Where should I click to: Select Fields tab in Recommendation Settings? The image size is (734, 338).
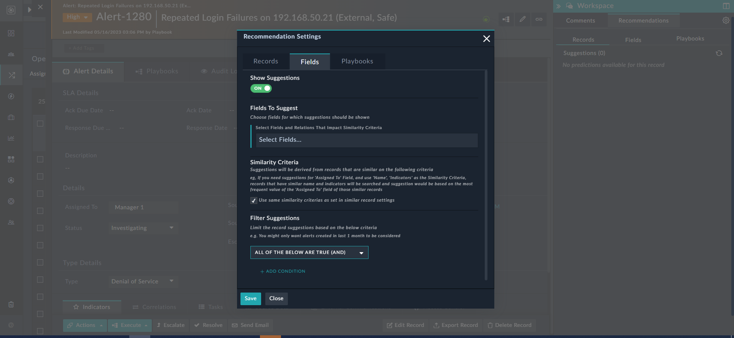[x=310, y=62]
